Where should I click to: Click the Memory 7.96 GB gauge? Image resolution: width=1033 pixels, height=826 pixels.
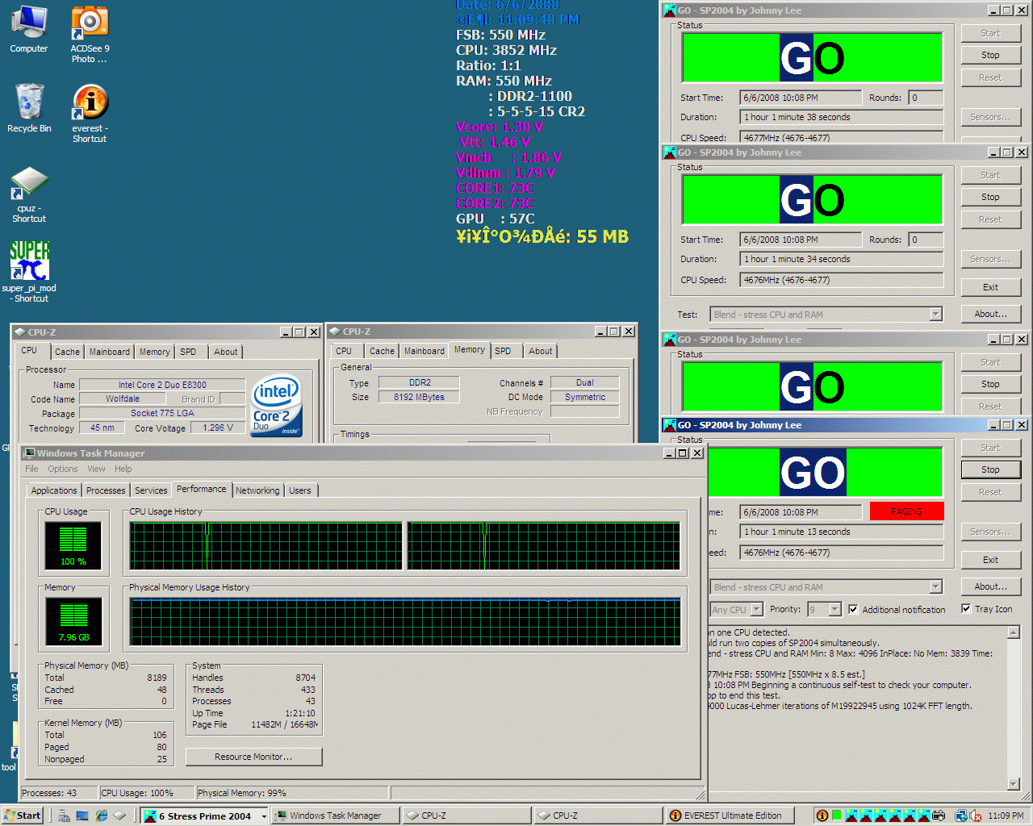(x=73, y=622)
